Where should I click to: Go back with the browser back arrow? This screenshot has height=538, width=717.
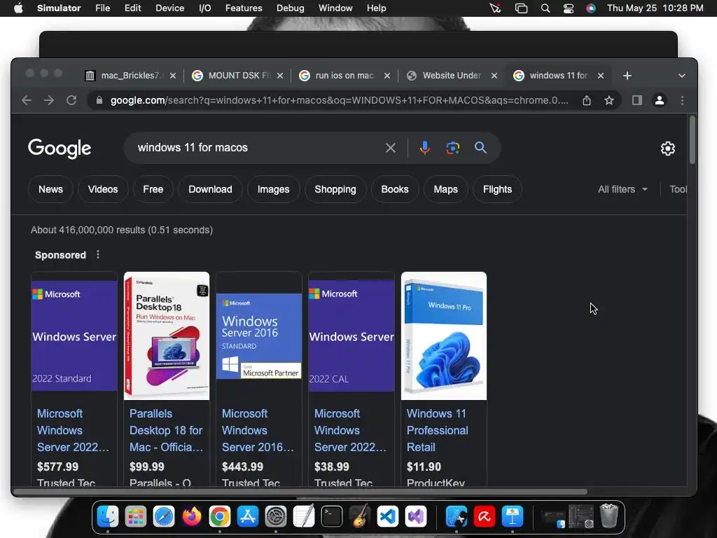click(x=27, y=100)
